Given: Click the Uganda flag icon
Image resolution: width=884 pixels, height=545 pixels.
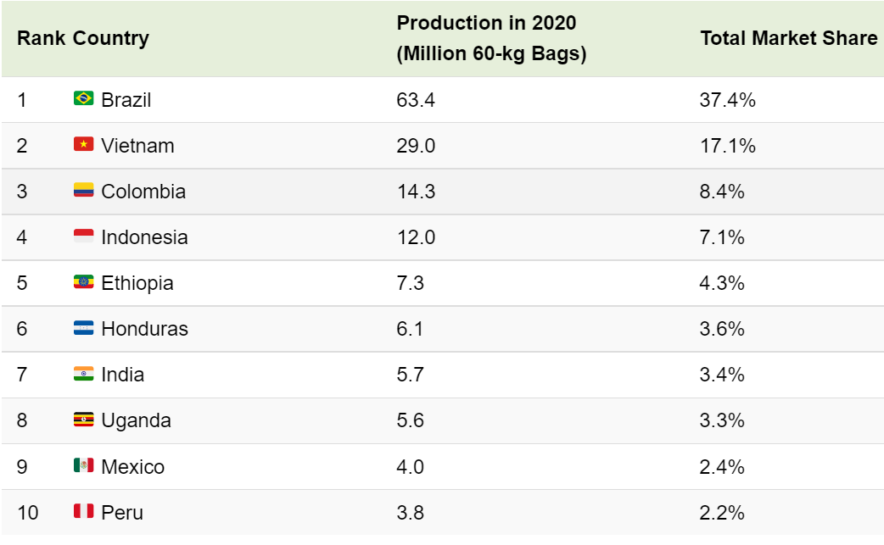Looking at the screenshot, I should coord(83,420).
